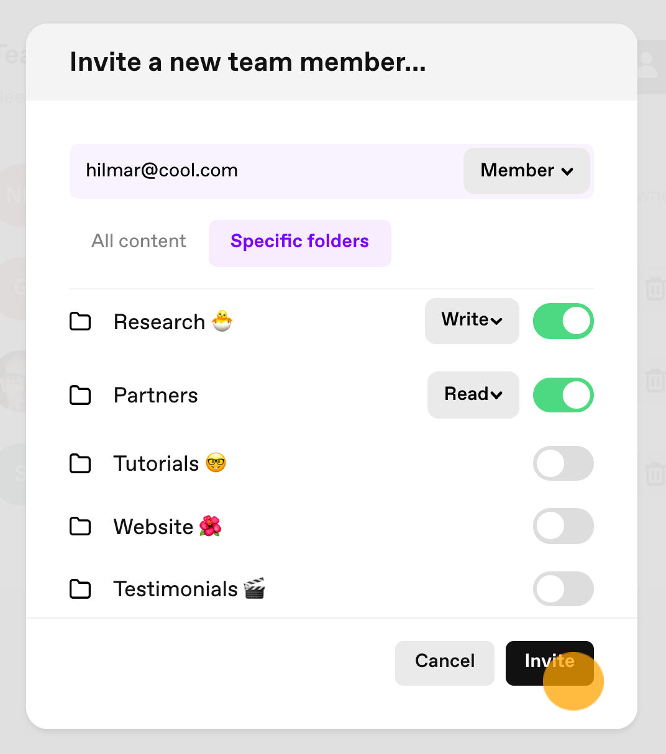Disable access to the Research folder
This screenshot has height=754, width=666.
click(563, 321)
